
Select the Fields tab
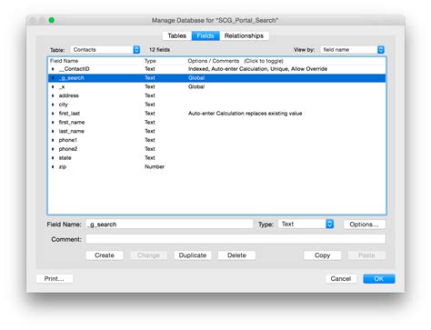(x=205, y=35)
